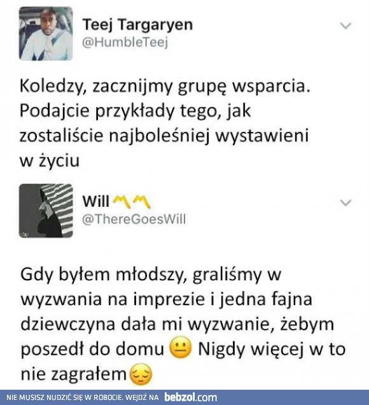The image size is (369, 405).
Task: Open the @ThereGoesWill handle link
Action: click(134, 219)
